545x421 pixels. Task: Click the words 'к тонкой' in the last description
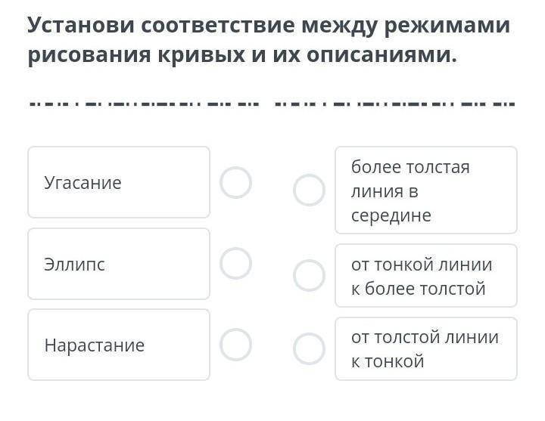(x=387, y=361)
